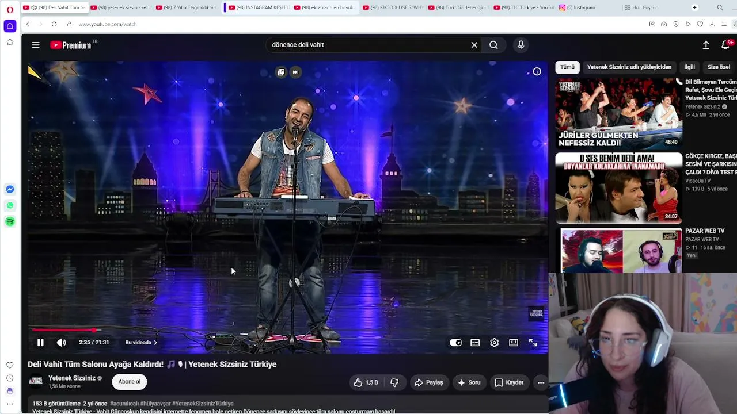Select the 'İlgili' filter chip
Viewport: 737px width, 414px height.
[689, 67]
